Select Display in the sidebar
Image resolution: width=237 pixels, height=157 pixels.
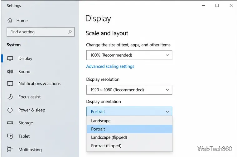(25, 59)
